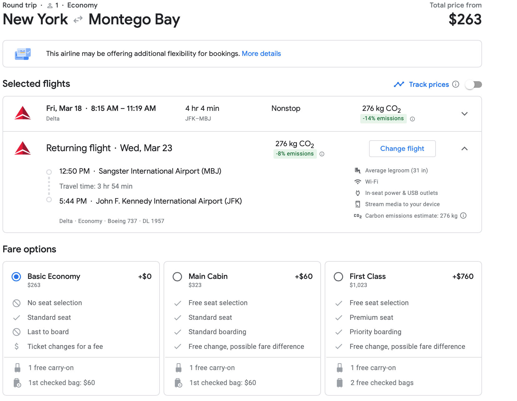The height and width of the screenshot is (401, 517).
Task: Click the Montego Bay destination heading
Action: pos(135,20)
